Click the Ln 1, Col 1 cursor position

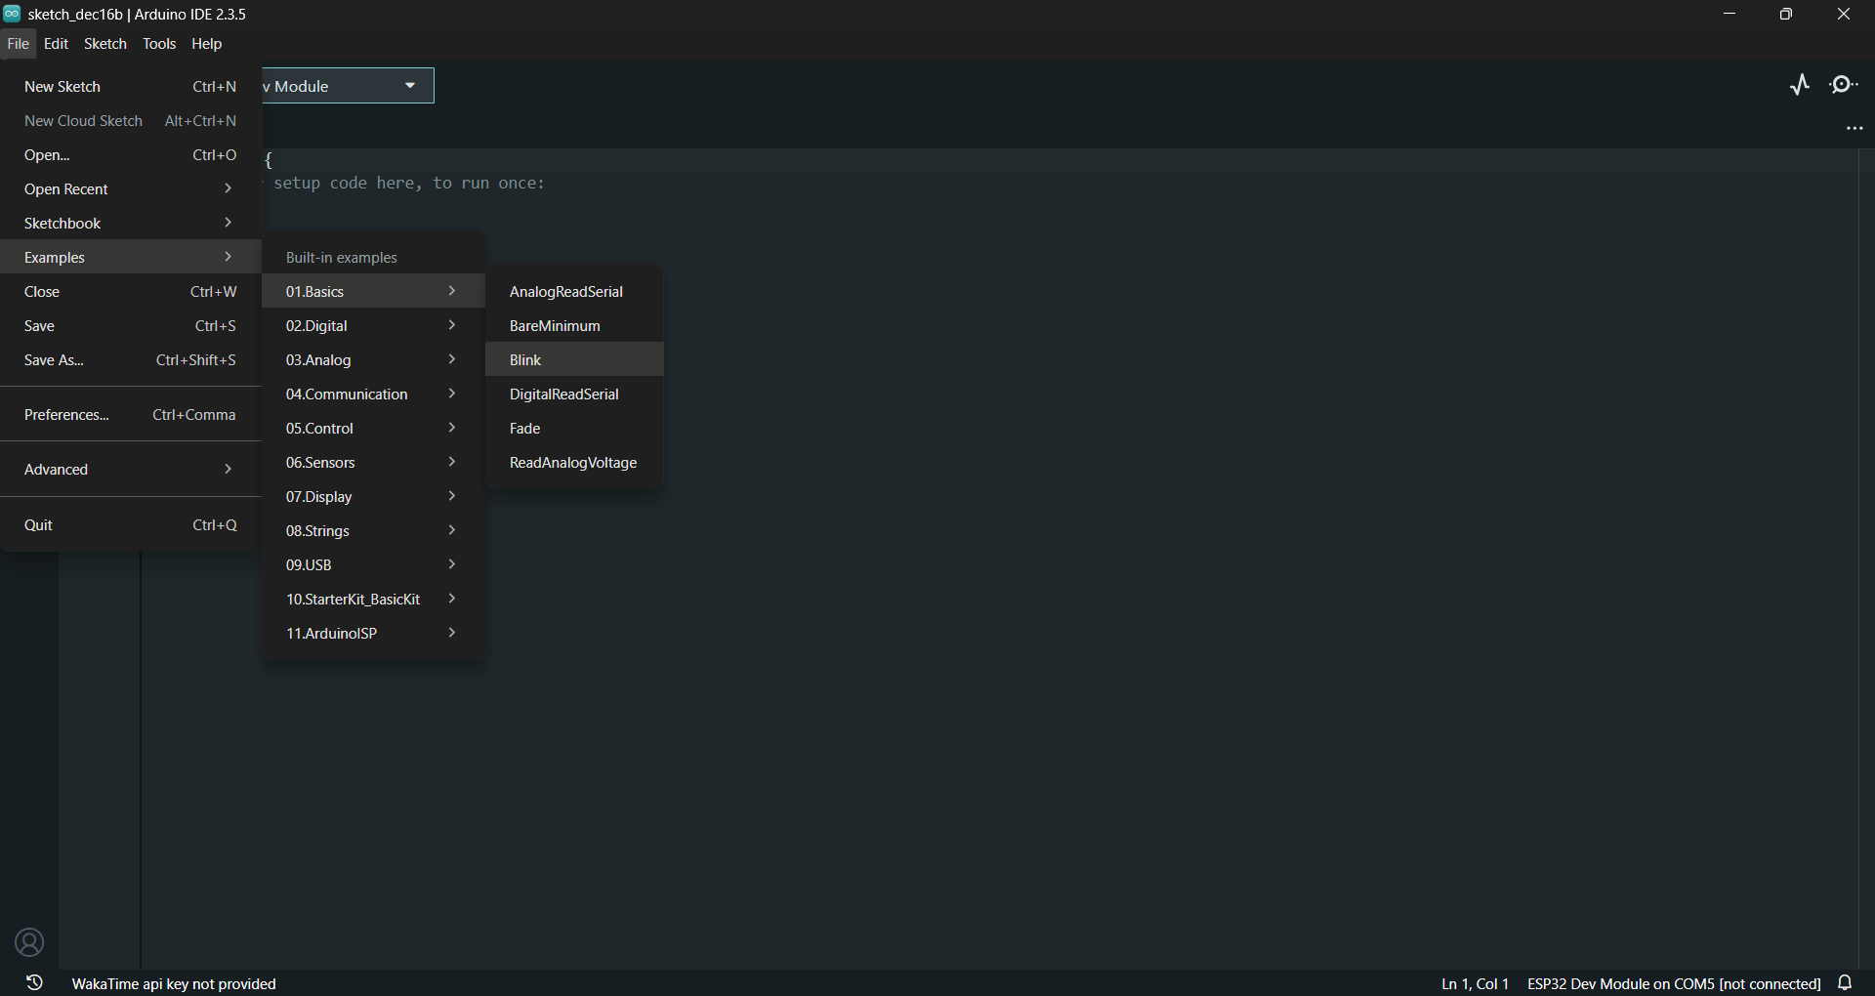click(1475, 983)
